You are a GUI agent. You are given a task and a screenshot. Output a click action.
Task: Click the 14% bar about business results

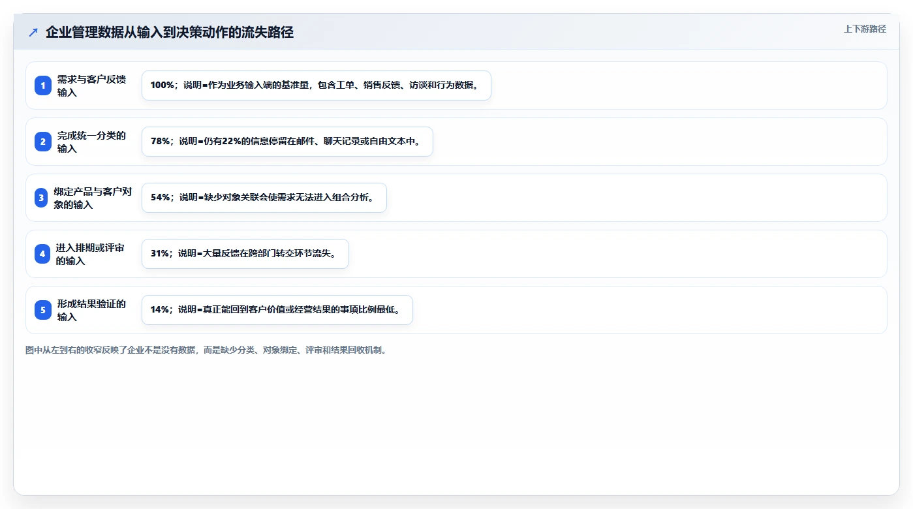tap(277, 310)
